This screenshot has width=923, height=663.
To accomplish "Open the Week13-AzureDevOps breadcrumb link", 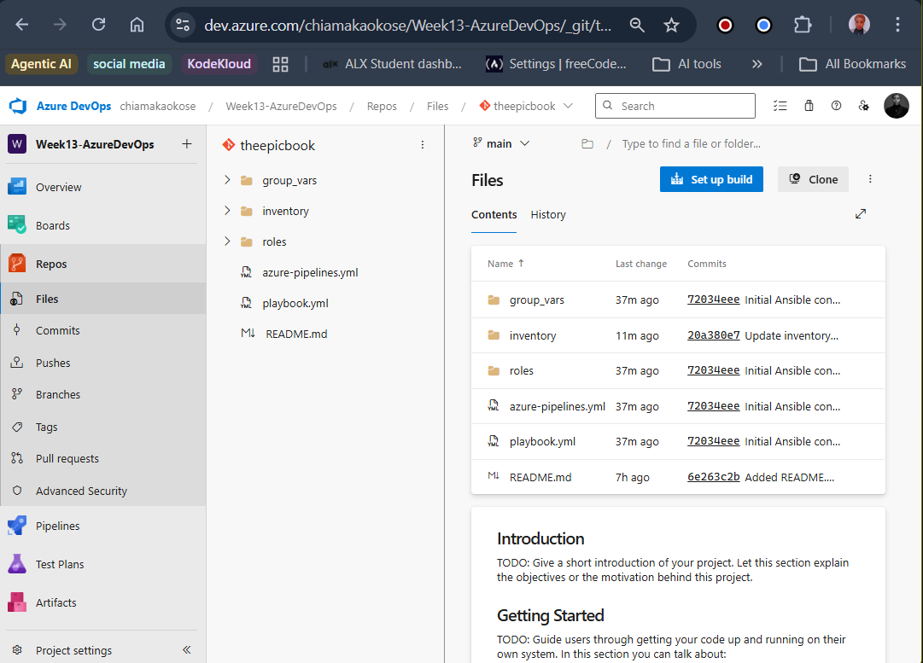I will 282,106.
